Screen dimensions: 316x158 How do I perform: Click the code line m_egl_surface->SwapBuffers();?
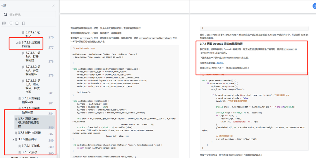pyautogui.click(x=228, y=89)
